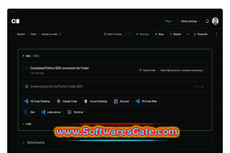Open the Stephen breadcrumb
The width and height of the screenshot is (230, 153).
[21, 34]
